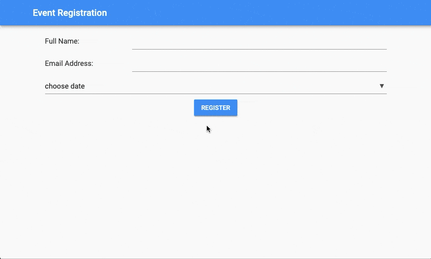Place cursor in the name input line
431x259 pixels.
(259, 43)
